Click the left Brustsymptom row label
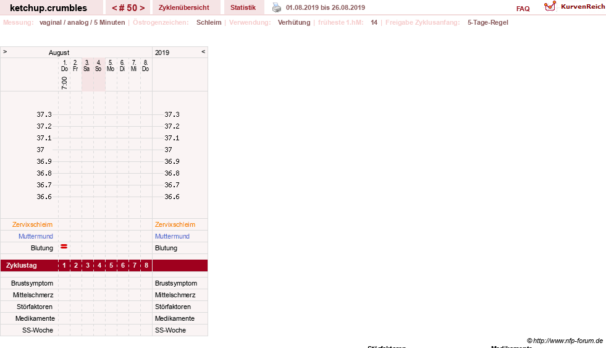 [32, 284]
